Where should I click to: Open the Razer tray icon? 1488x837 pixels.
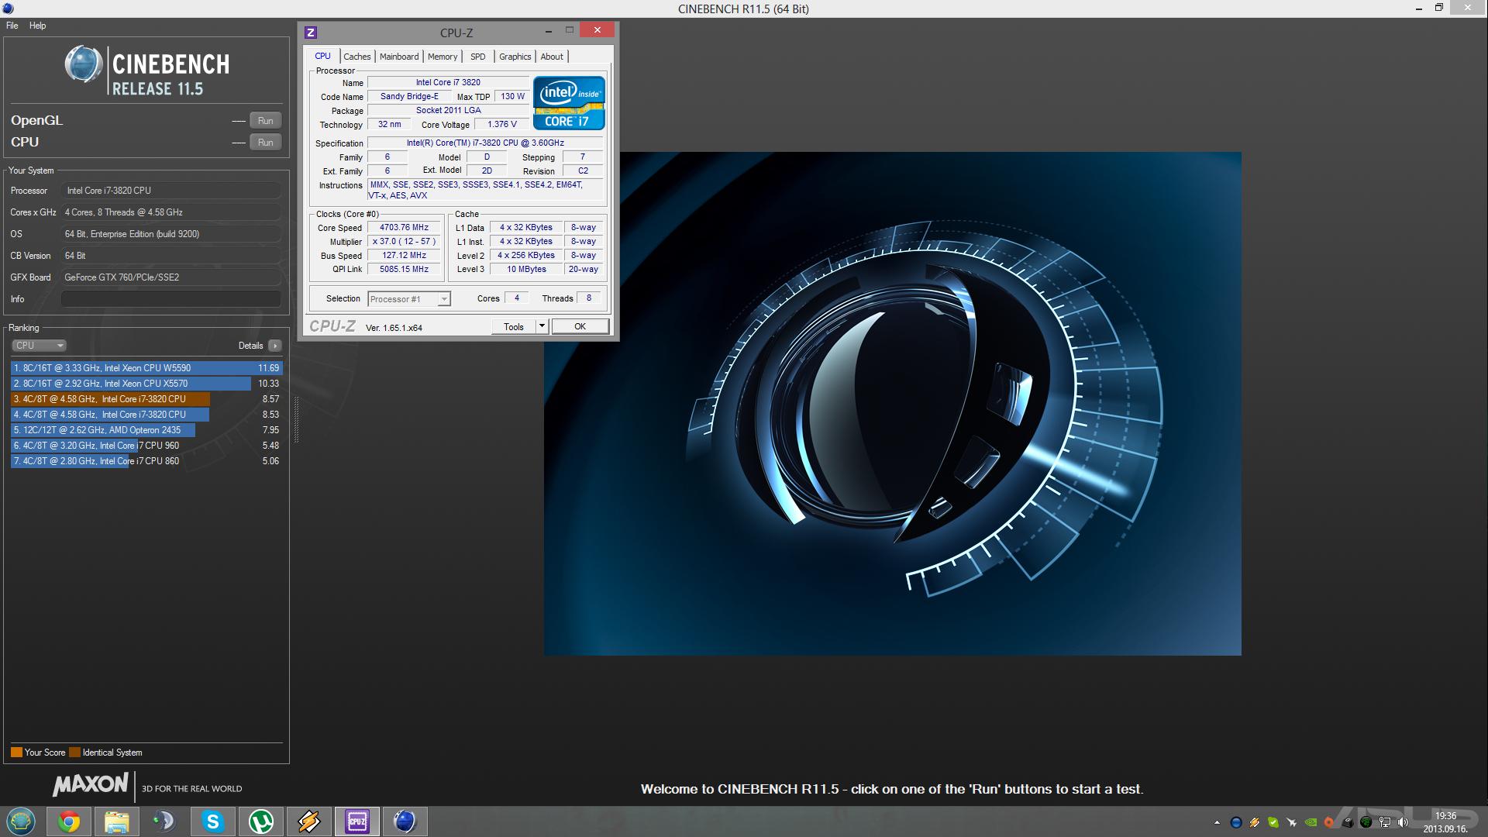pos(1366,822)
